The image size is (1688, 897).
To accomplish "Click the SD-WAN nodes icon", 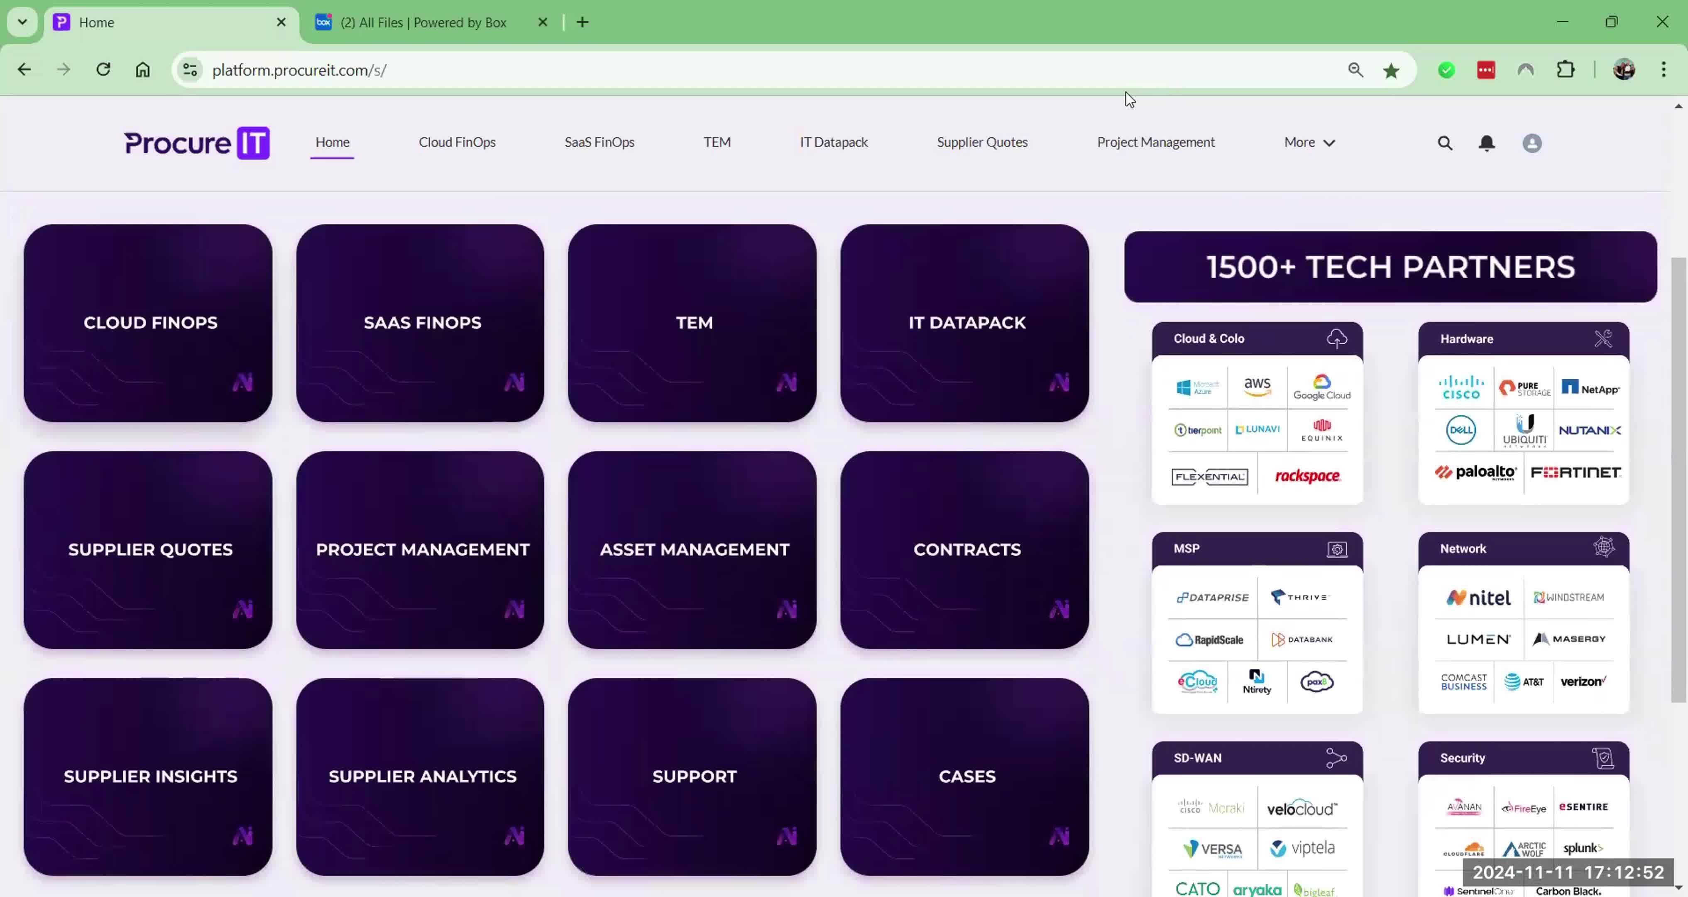I will click(1336, 758).
